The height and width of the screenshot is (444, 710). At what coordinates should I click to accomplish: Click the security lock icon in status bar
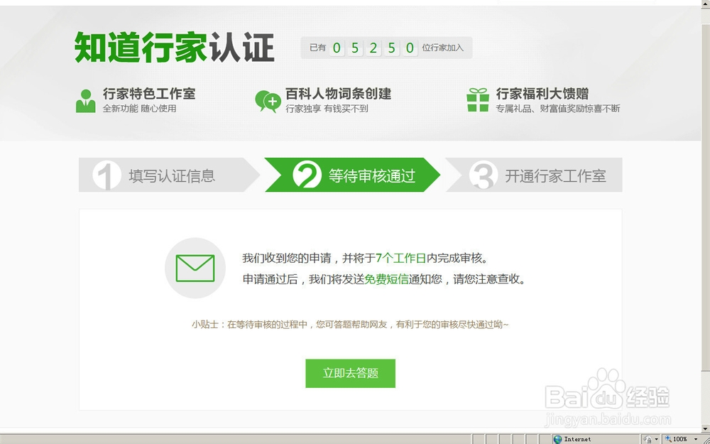coord(648,438)
